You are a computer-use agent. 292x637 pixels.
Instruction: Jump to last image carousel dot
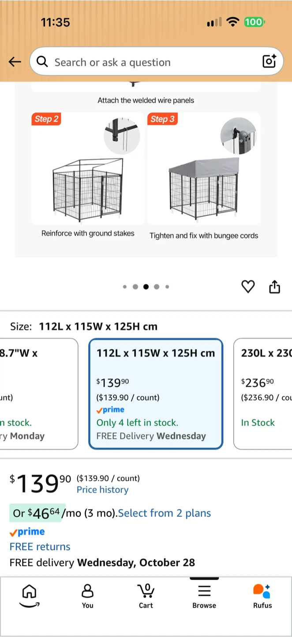(x=167, y=287)
